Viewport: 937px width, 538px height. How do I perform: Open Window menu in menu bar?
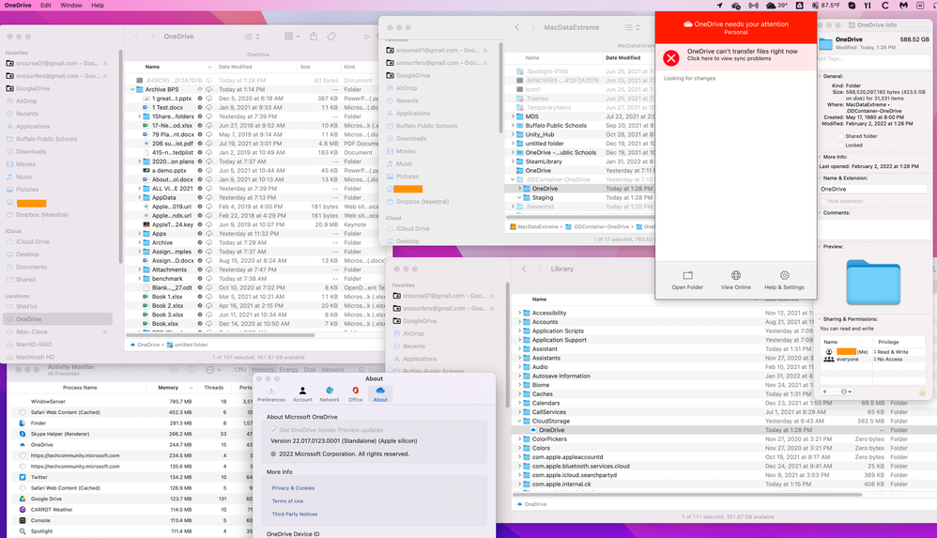(x=71, y=6)
